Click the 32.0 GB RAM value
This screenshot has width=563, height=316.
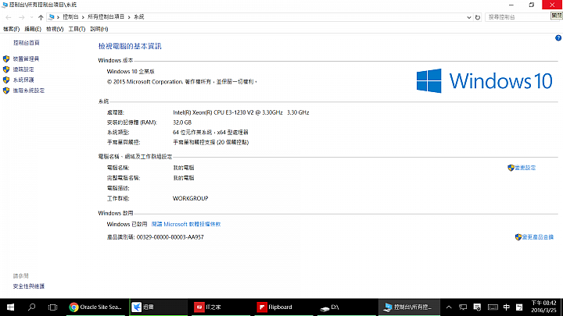tap(182, 122)
